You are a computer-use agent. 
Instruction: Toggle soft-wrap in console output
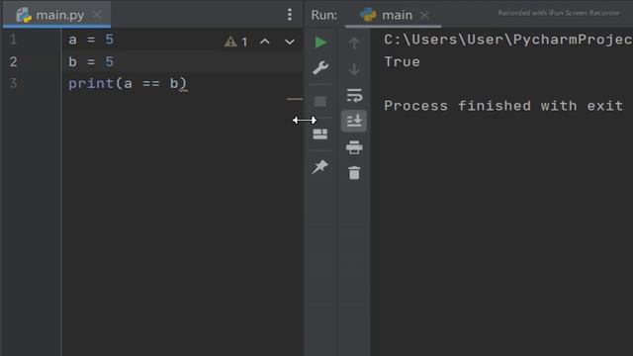[354, 96]
